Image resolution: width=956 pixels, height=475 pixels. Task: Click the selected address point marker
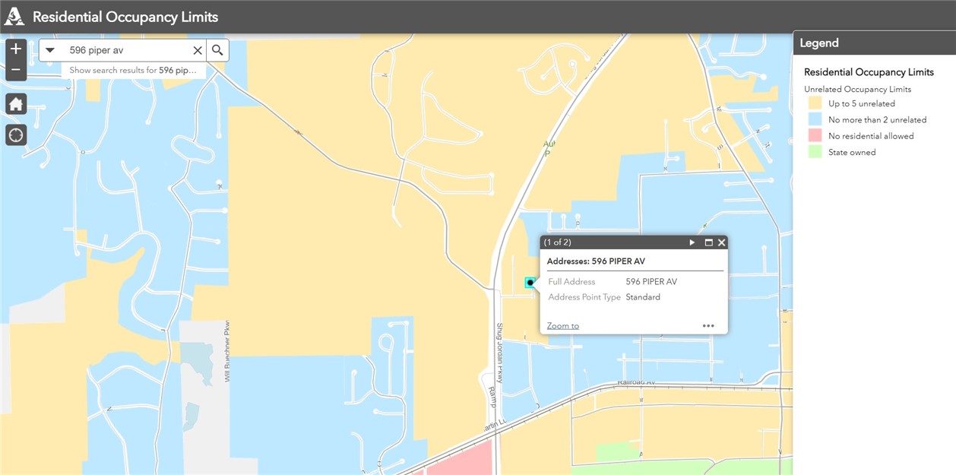pos(530,283)
